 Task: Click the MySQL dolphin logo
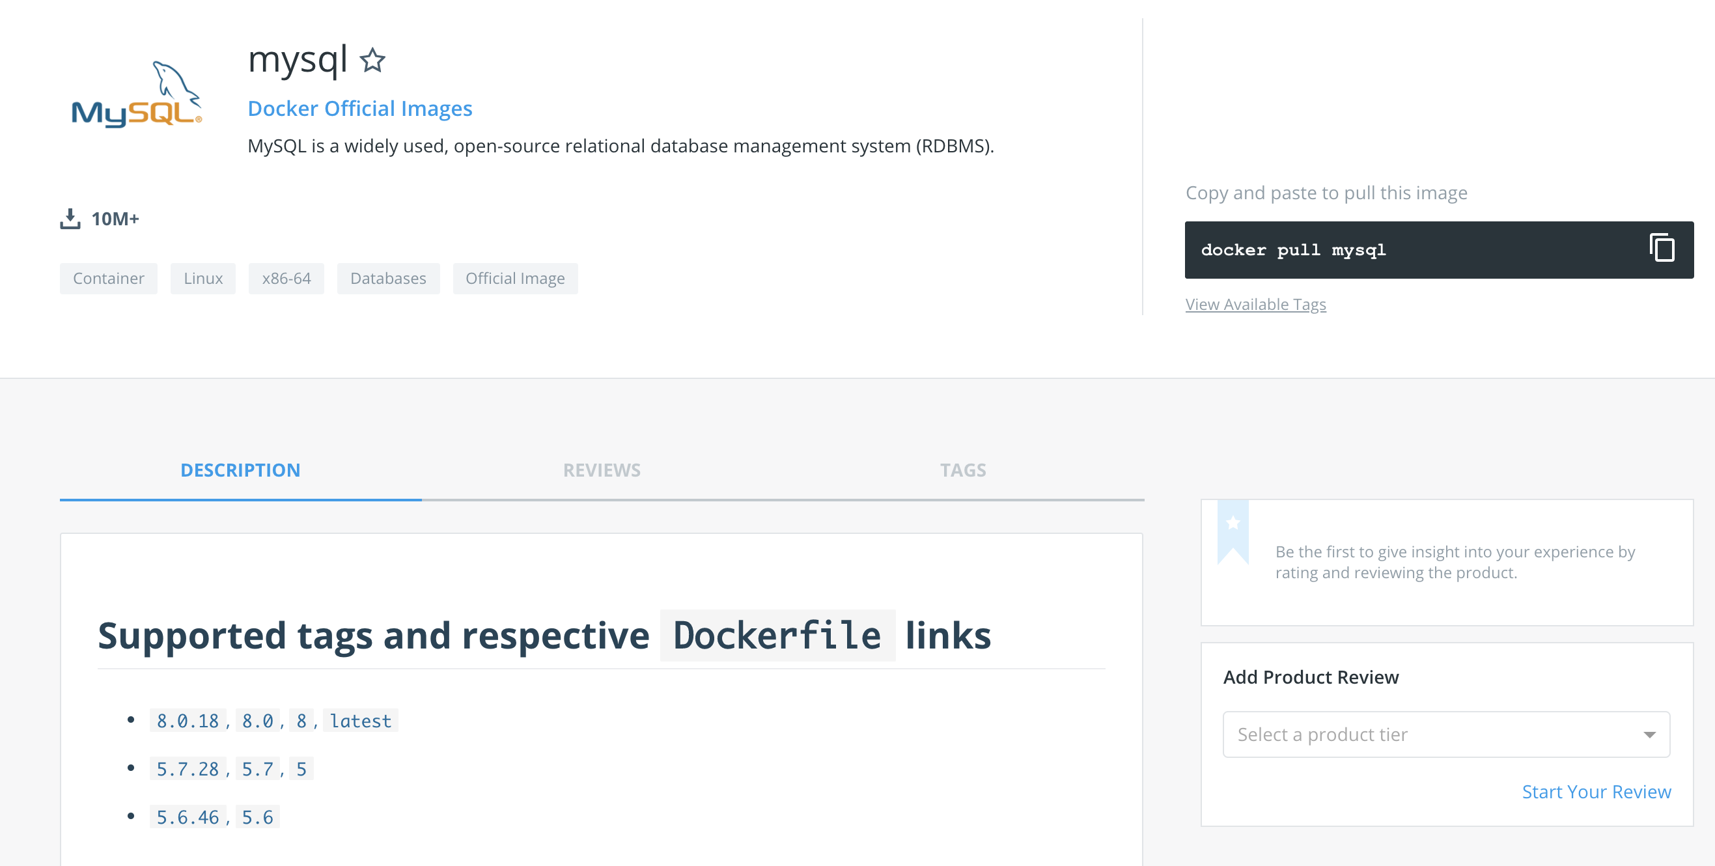[137, 94]
